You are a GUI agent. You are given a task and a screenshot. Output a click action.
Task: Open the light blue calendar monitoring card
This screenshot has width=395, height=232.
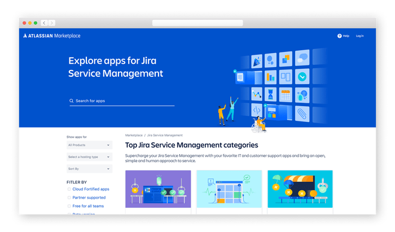click(229, 189)
